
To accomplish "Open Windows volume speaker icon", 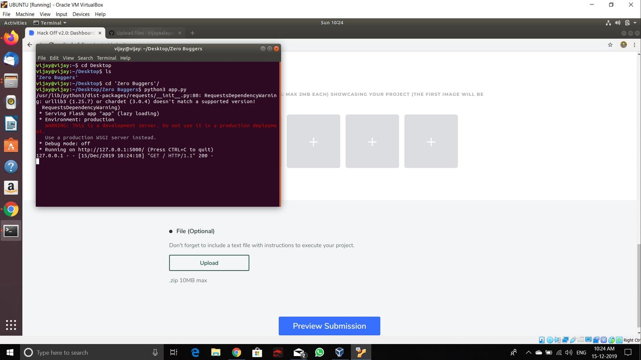I will (x=569, y=352).
